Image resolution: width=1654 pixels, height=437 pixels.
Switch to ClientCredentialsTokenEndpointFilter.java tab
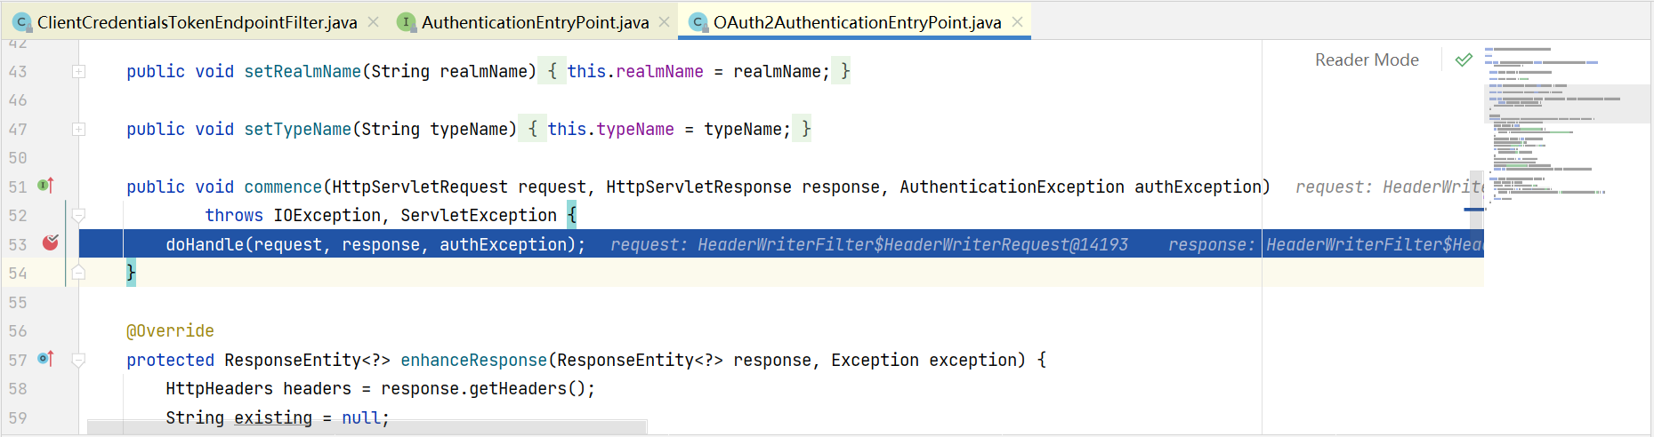(x=197, y=22)
